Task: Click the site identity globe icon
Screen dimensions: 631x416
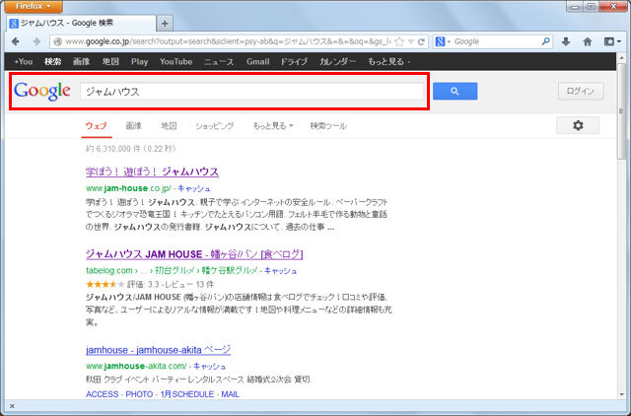Action: pos(57,41)
